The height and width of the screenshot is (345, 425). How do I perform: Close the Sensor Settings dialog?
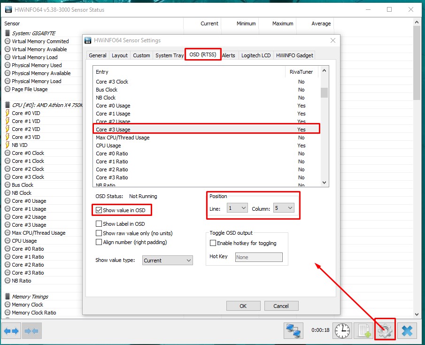click(333, 40)
